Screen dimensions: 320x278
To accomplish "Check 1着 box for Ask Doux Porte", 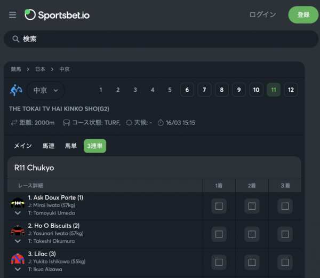I will point(219,206).
